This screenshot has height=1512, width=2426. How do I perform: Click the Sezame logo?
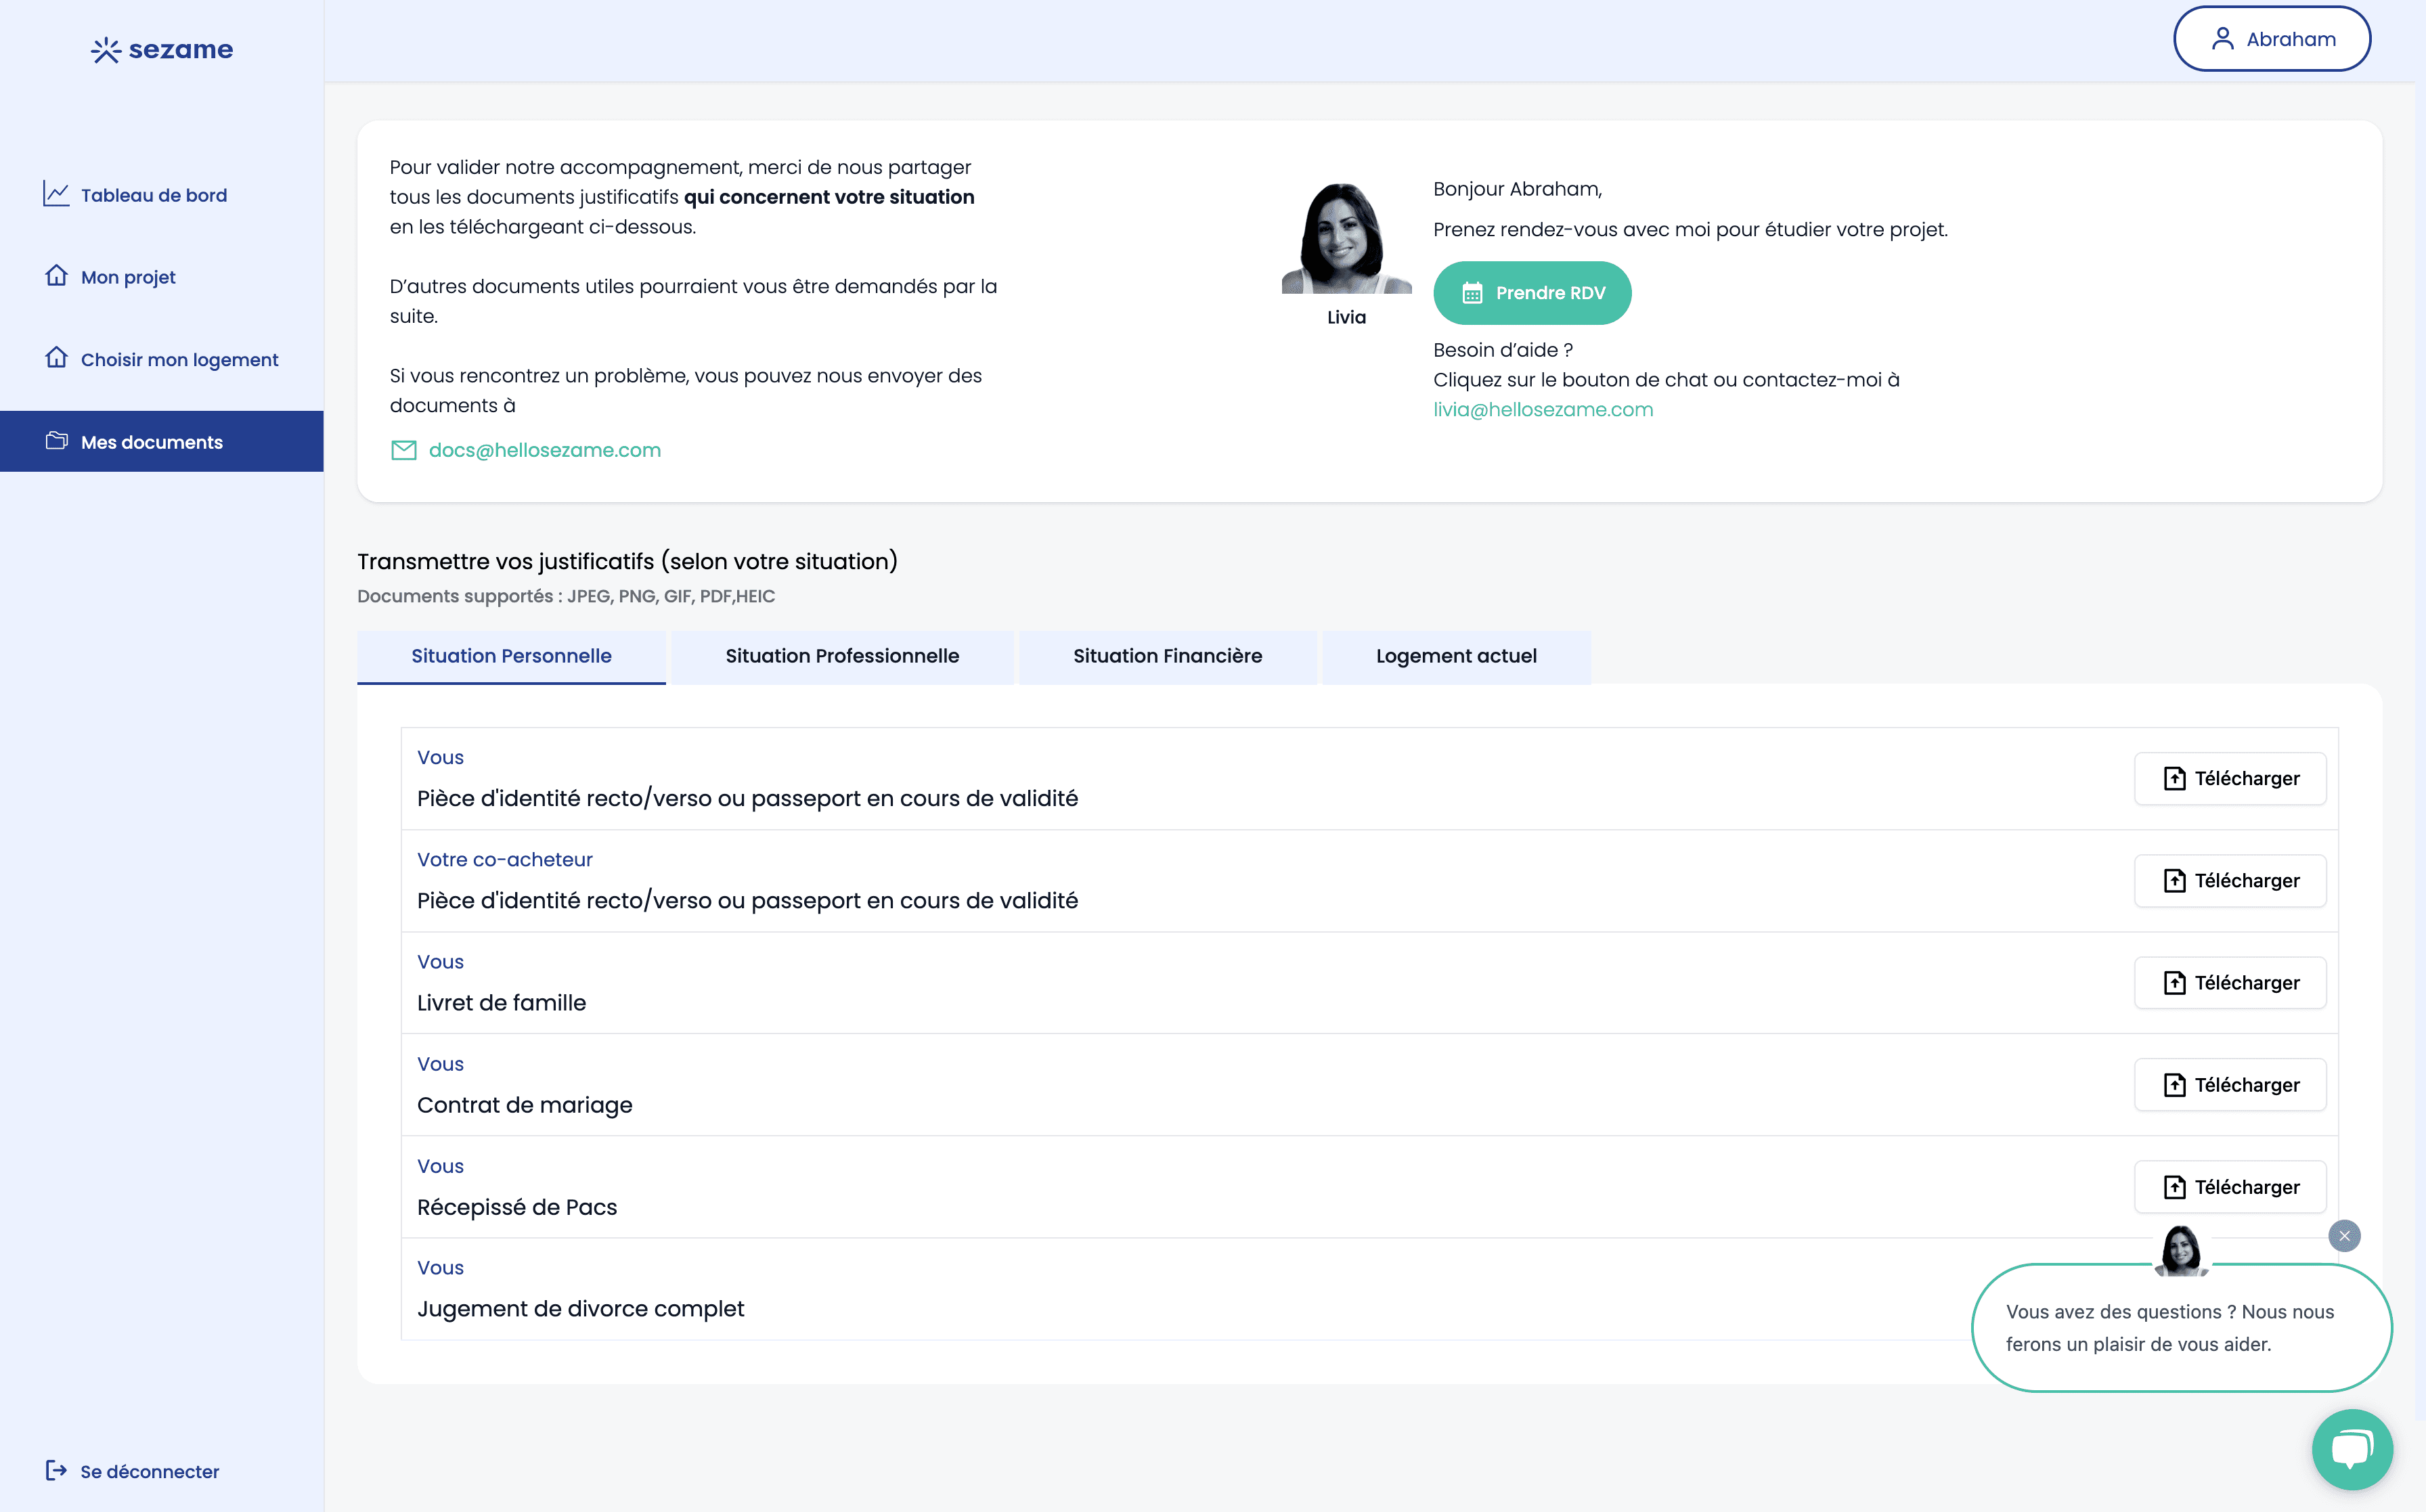pyautogui.click(x=161, y=49)
